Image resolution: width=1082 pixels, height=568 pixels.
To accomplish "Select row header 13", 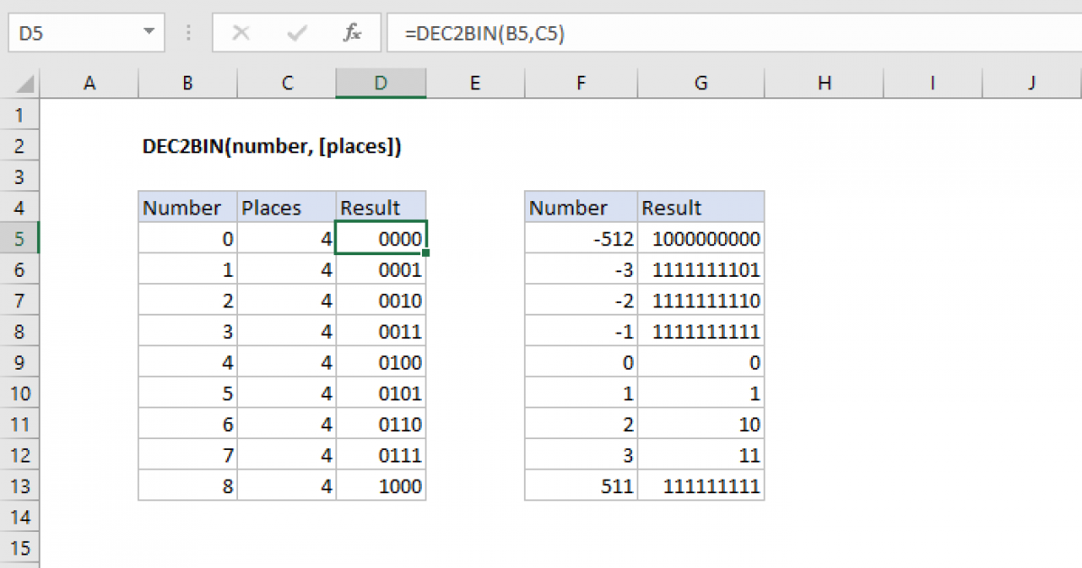I will (20, 486).
